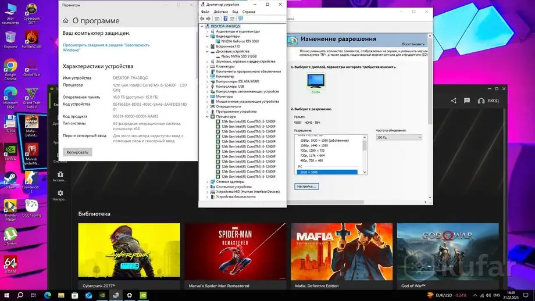Launch uTorrent from the desktop
Screen dimensions: 535x301
10,236
